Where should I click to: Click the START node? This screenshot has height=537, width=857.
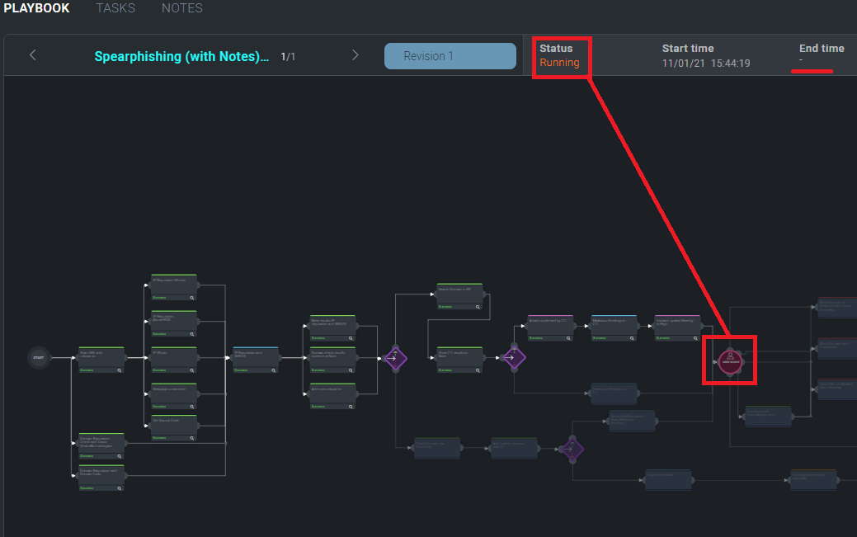38,357
